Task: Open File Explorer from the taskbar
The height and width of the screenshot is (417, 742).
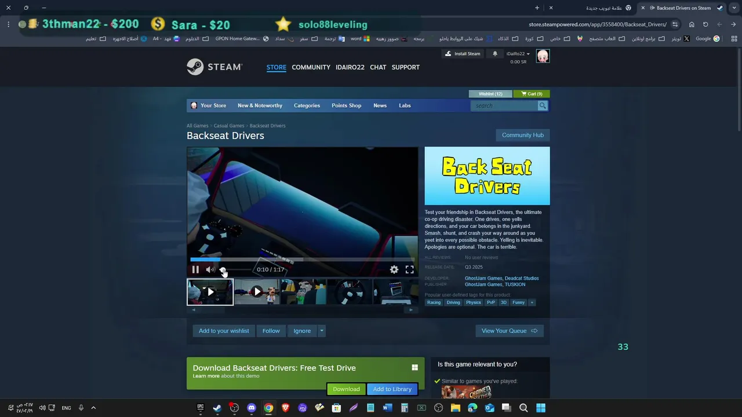Action: tap(456, 408)
